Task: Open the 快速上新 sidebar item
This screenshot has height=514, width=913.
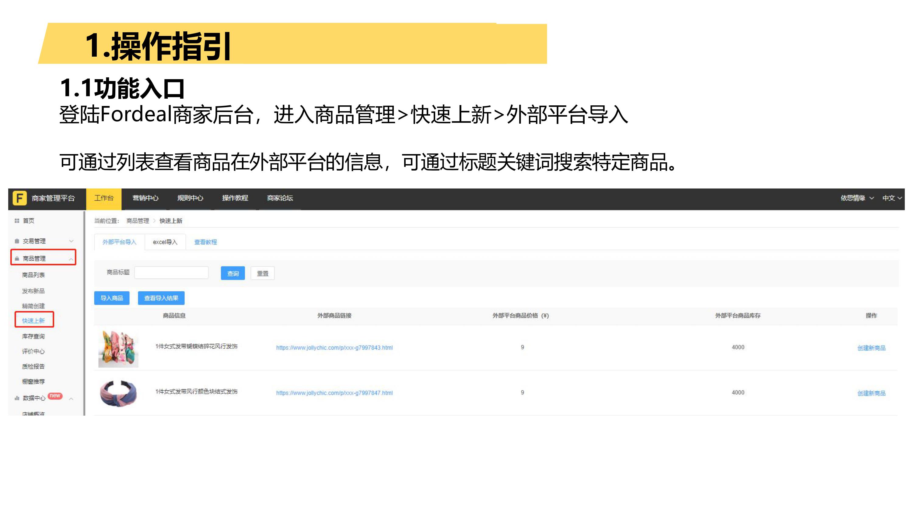Action: pos(33,321)
